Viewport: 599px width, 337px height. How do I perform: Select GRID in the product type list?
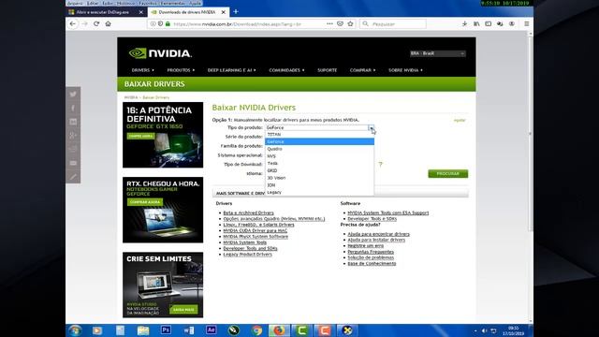[319, 170]
